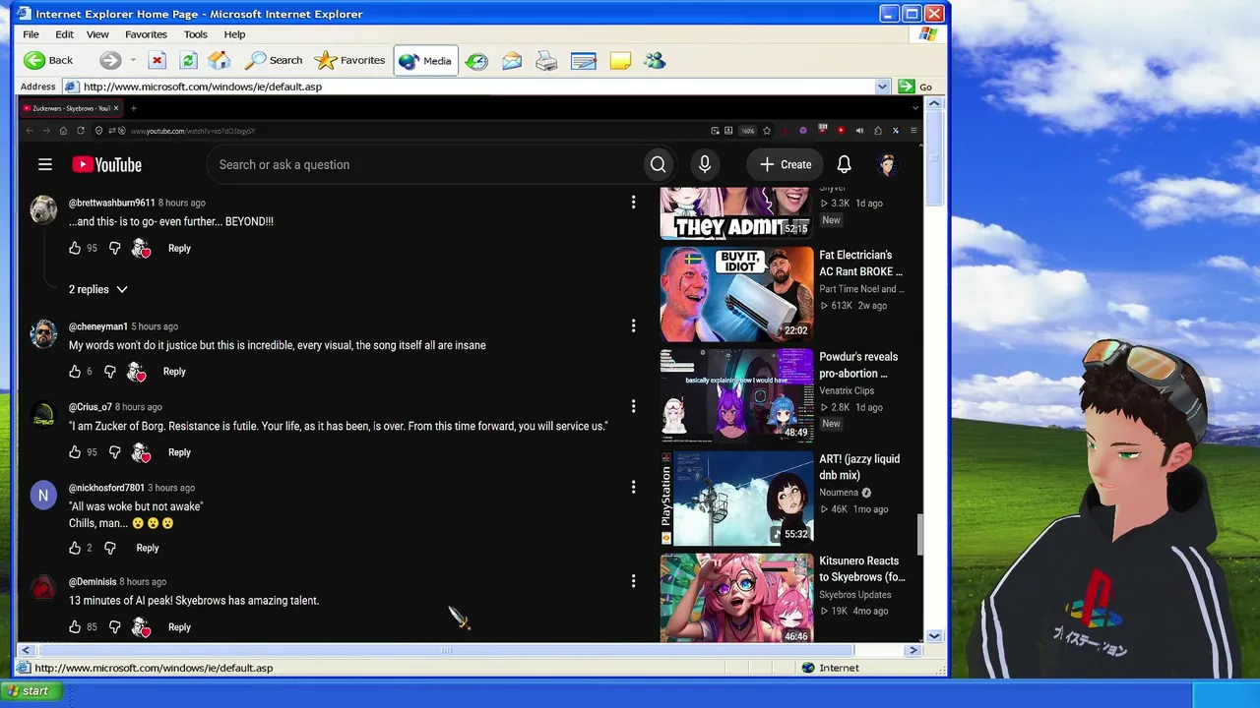Open options menu for @brettwashburn9611's comment
1260x708 pixels.
633,202
